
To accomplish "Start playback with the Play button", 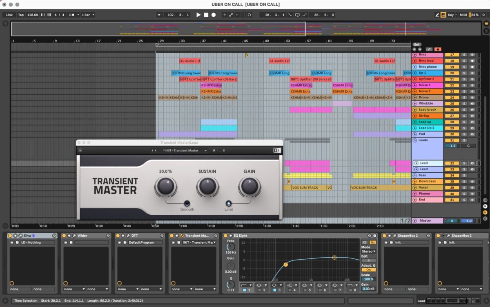I will [198, 15].
